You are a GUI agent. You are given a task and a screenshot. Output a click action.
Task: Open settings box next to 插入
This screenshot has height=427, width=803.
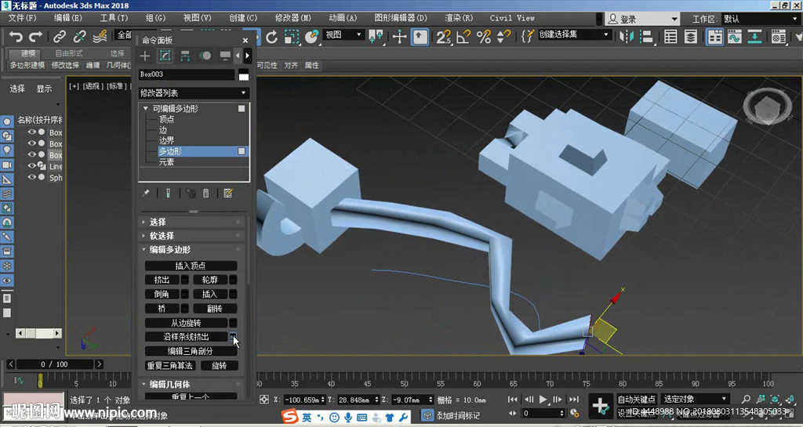pyautogui.click(x=233, y=294)
